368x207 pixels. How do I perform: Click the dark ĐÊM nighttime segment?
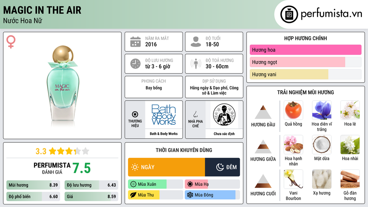pyautogui.click(x=222, y=167)
